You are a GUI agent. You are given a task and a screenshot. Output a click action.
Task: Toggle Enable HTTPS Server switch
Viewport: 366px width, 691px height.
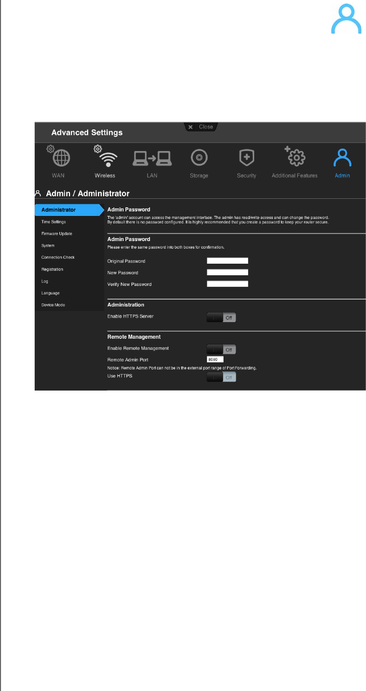[221, 318]
